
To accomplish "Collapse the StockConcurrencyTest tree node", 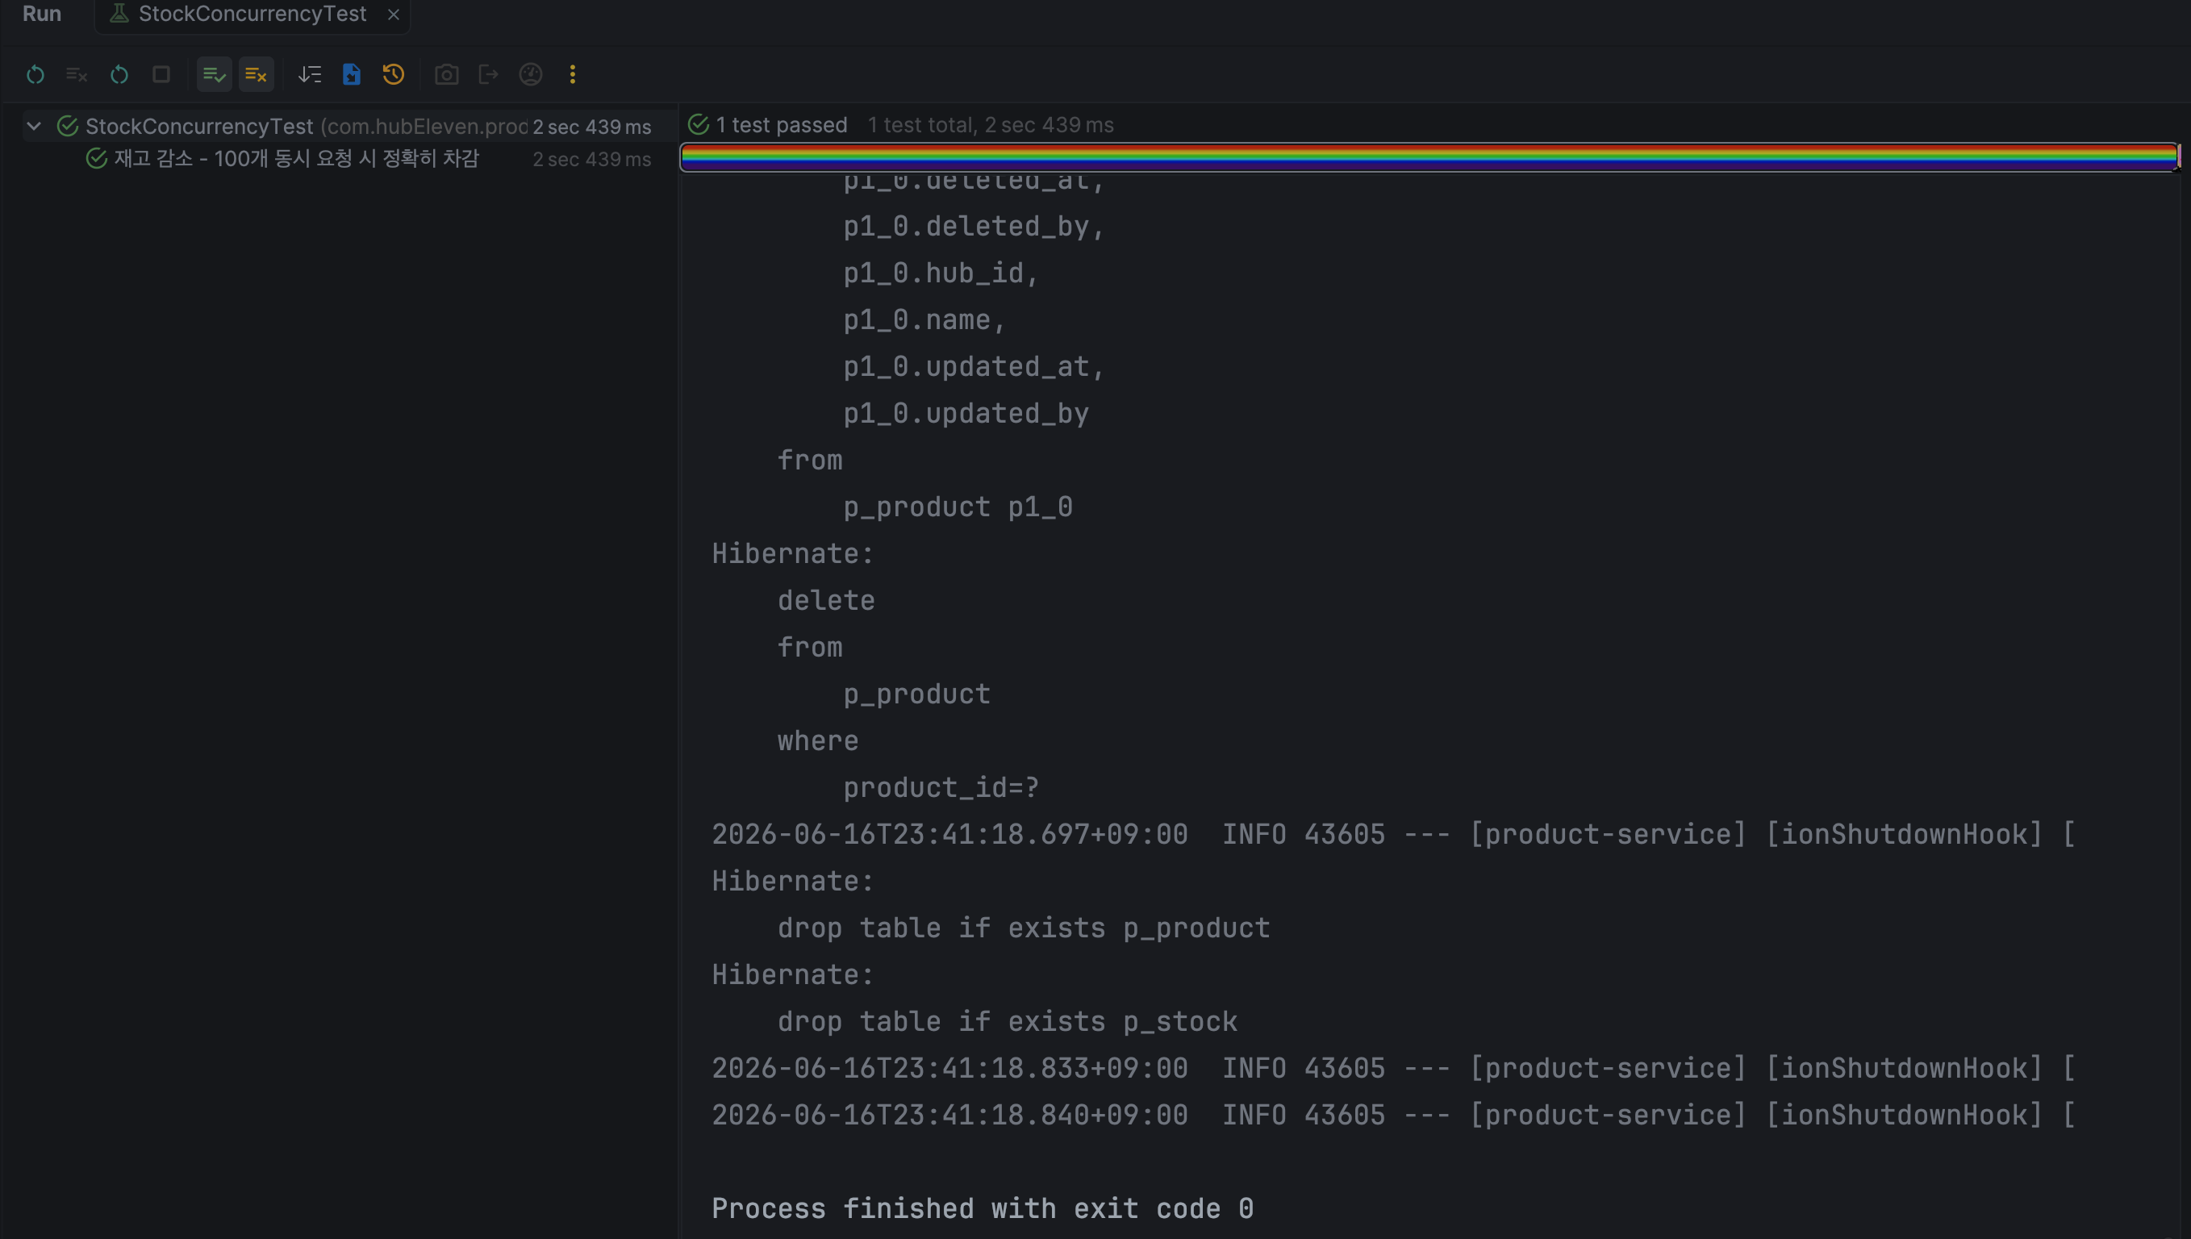I will tap(34, 126).
